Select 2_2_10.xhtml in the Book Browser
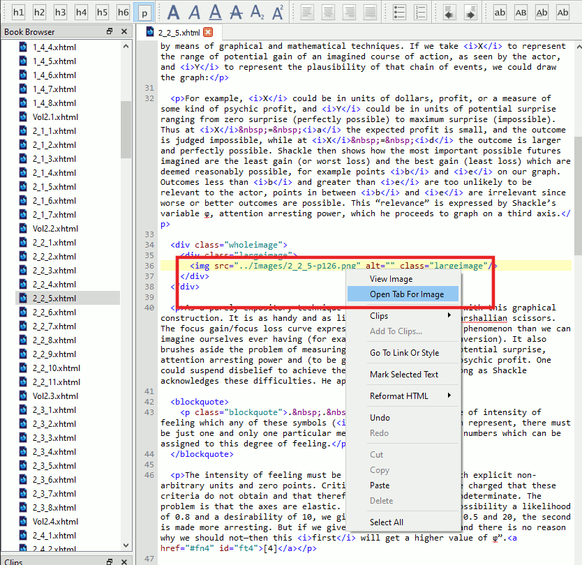 point(56,368)
